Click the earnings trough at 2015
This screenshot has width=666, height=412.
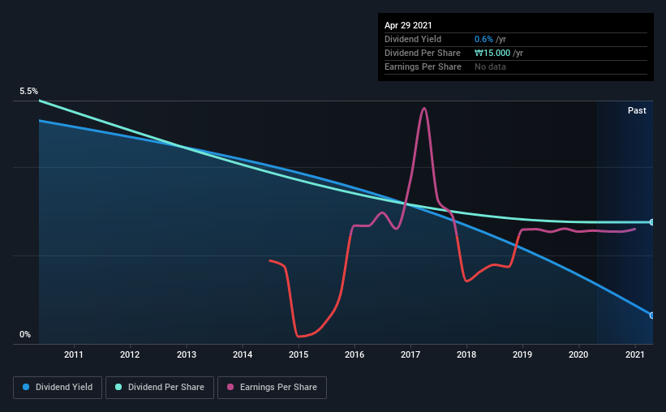tap(299, 336)
